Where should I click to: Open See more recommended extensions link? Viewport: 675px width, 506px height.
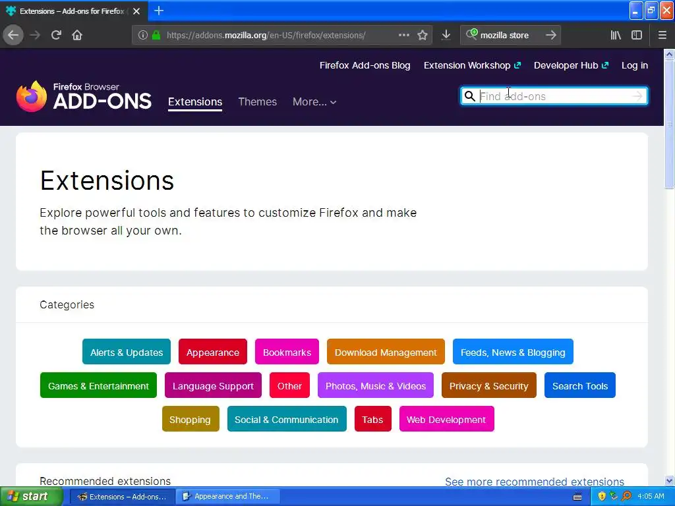(x=534, y=482)
